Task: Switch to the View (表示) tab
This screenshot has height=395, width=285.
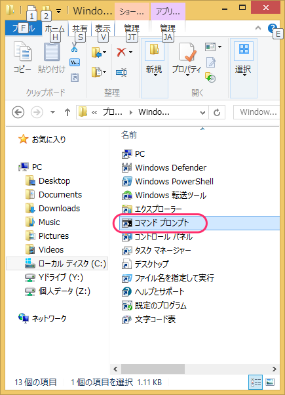Action: point(103,29)
